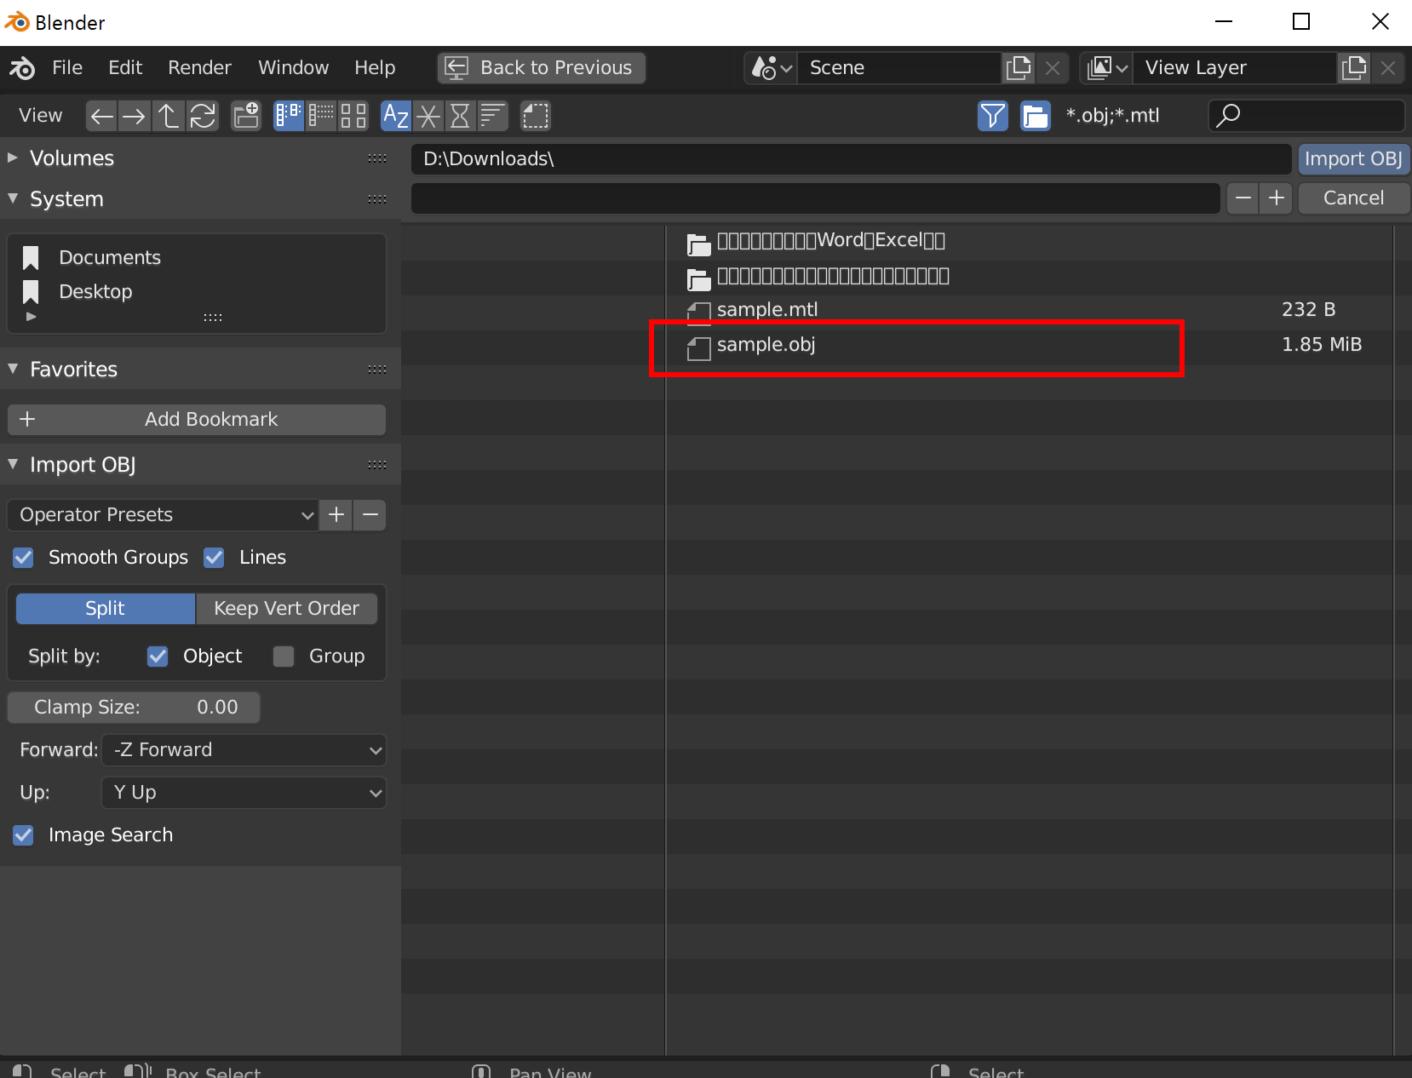Screen dimensions: 1412x1078
Task: Switch to horizontal list display mode
Action: pyautogui.click(x=321, y=116)
